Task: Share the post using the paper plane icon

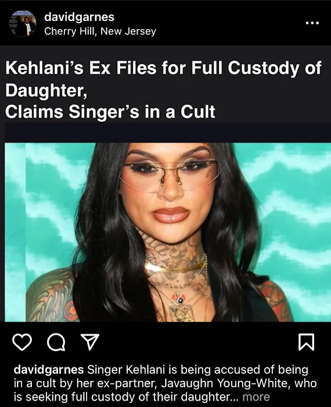Action: 90,342
